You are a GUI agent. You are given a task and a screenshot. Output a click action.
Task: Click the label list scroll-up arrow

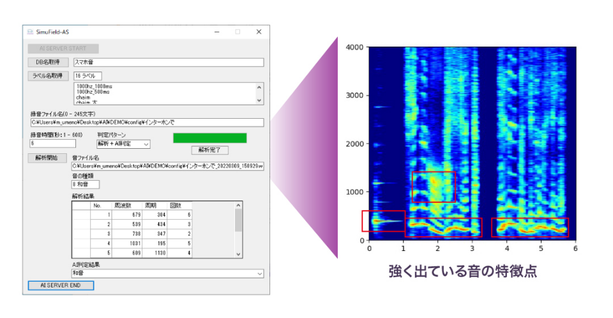click(259, 87)
